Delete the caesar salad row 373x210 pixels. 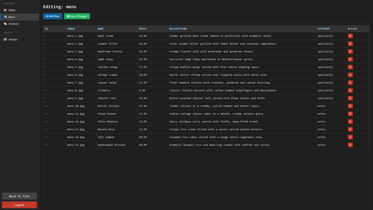coord(350,83)
